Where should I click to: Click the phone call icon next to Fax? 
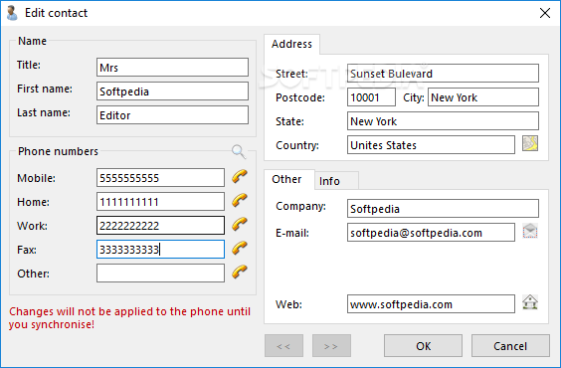click(x=240, y=249)
